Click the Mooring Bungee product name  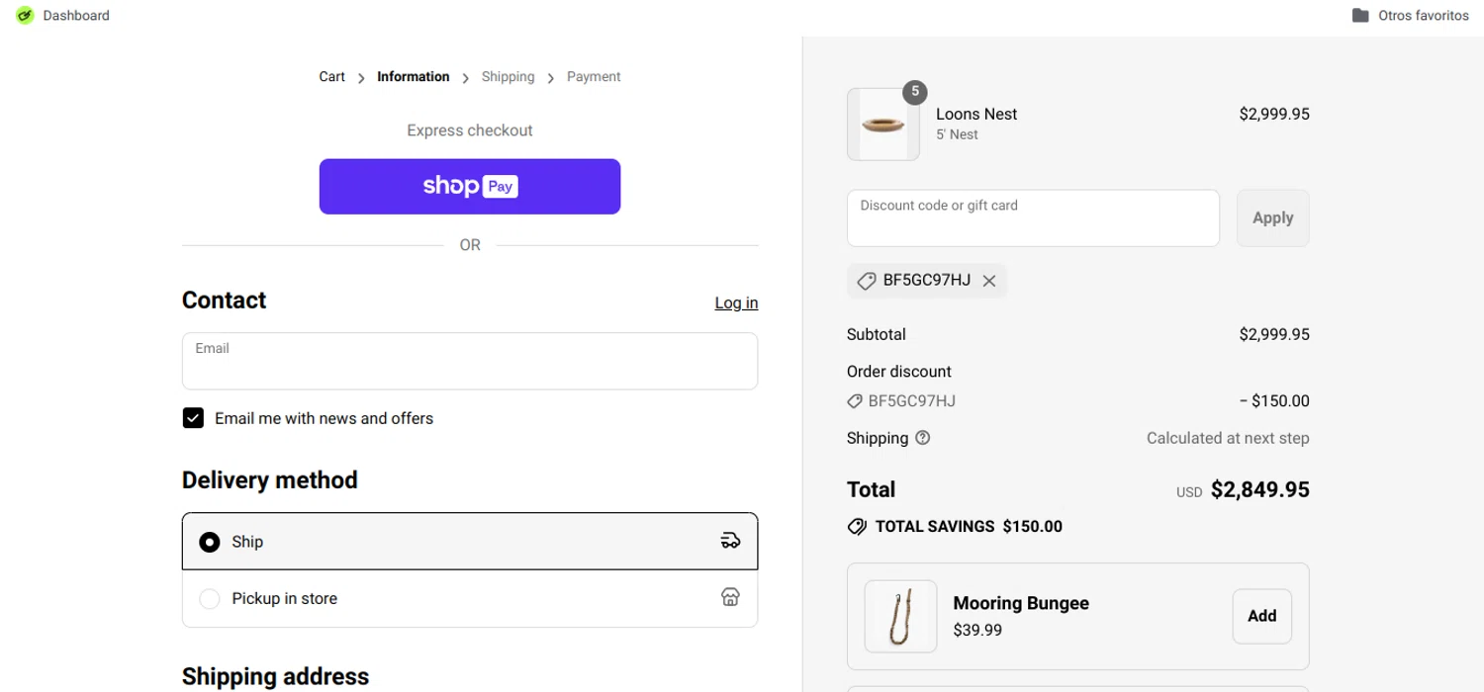tap(1021, 603)
